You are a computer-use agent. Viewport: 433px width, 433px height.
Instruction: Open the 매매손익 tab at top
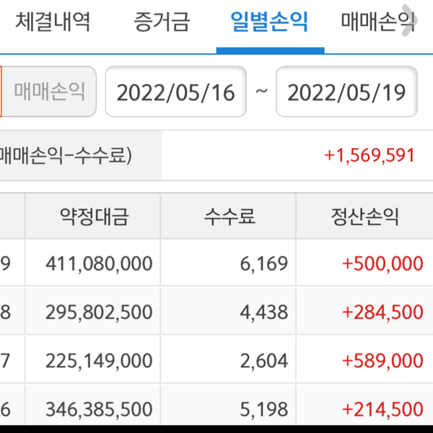pos(378,22)
